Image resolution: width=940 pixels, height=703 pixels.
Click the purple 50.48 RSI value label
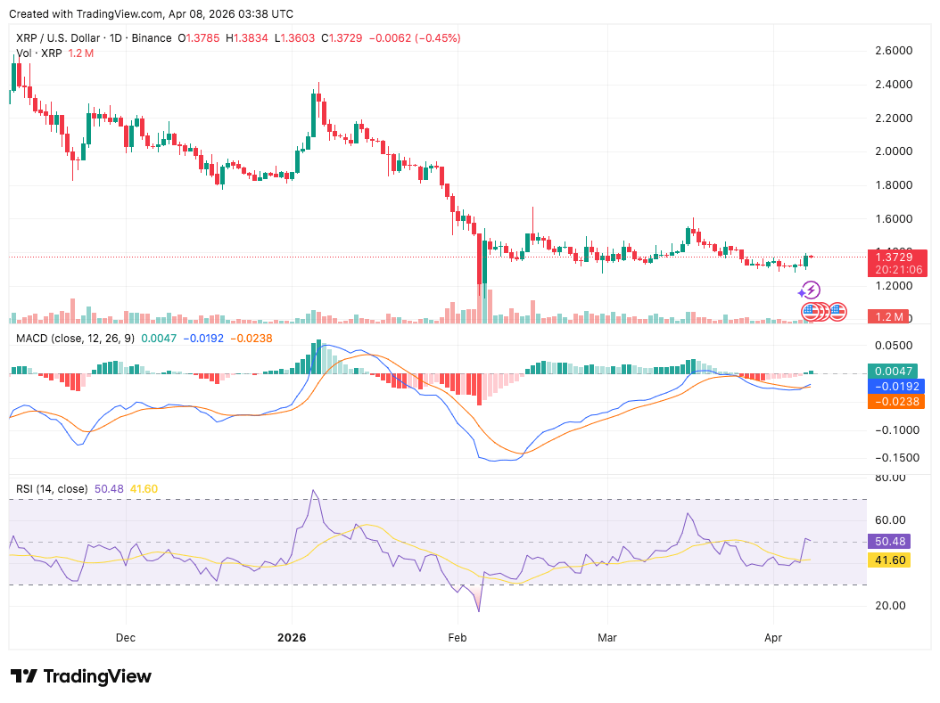888,541
